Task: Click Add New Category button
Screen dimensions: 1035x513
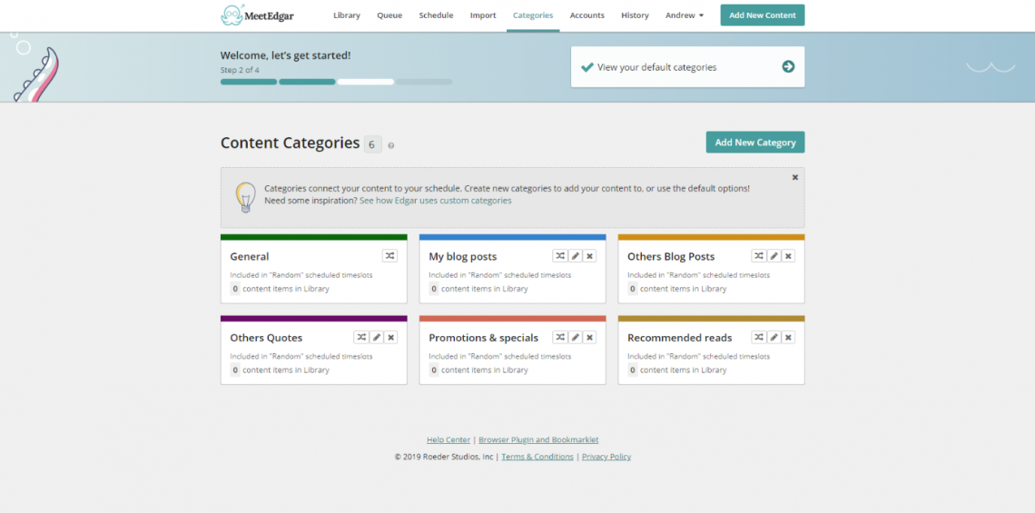Action: [754, 143]
